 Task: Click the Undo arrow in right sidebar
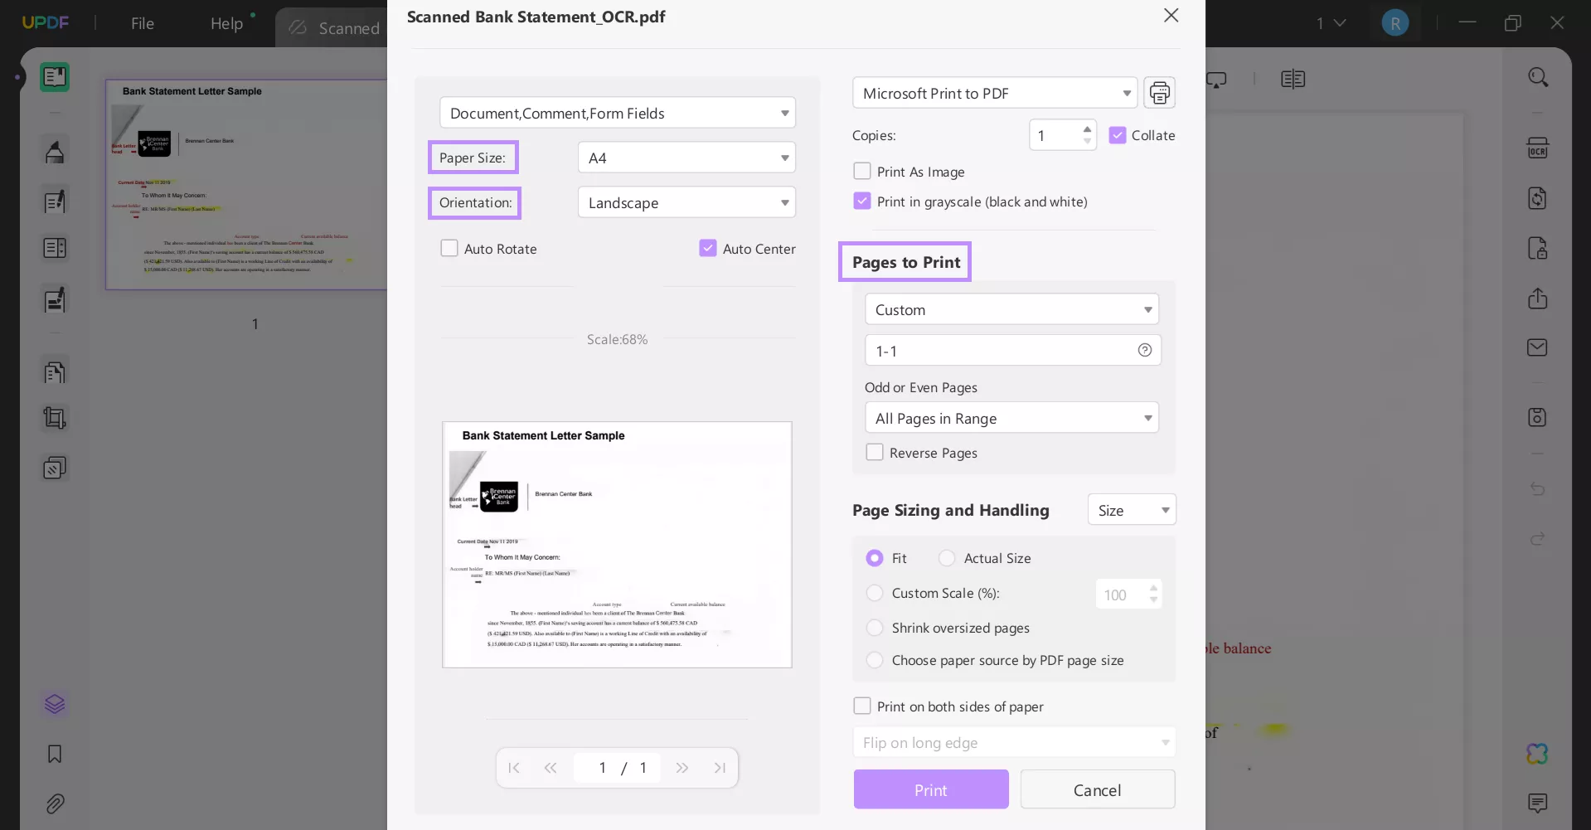coord(1537,489)
